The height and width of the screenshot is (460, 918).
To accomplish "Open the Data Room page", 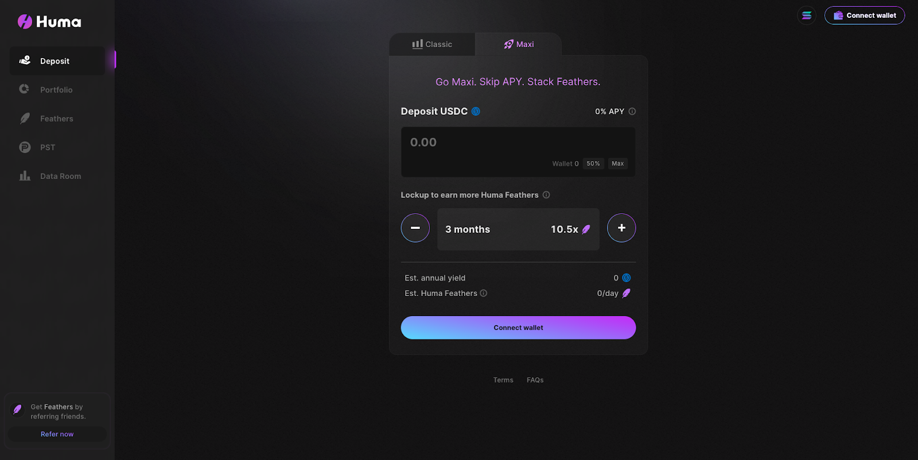I will pos(60,176).
